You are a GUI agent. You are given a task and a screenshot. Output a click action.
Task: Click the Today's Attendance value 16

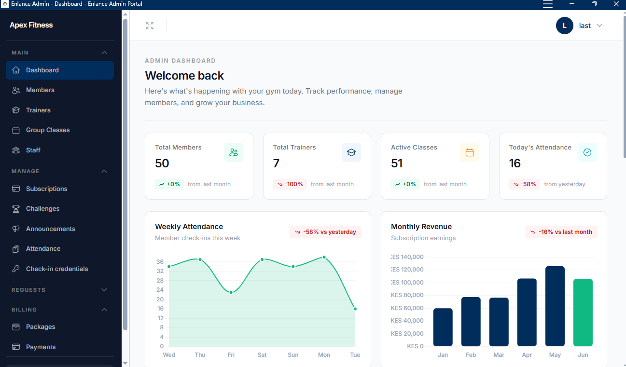(x=515, y=163)
